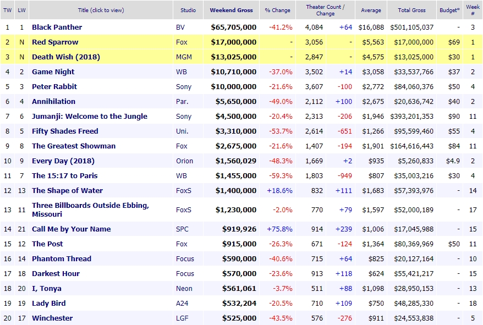Click Fox studio in Red Sparrow row
The height and width of the screenshot is (325, 483).
point(182,42)
